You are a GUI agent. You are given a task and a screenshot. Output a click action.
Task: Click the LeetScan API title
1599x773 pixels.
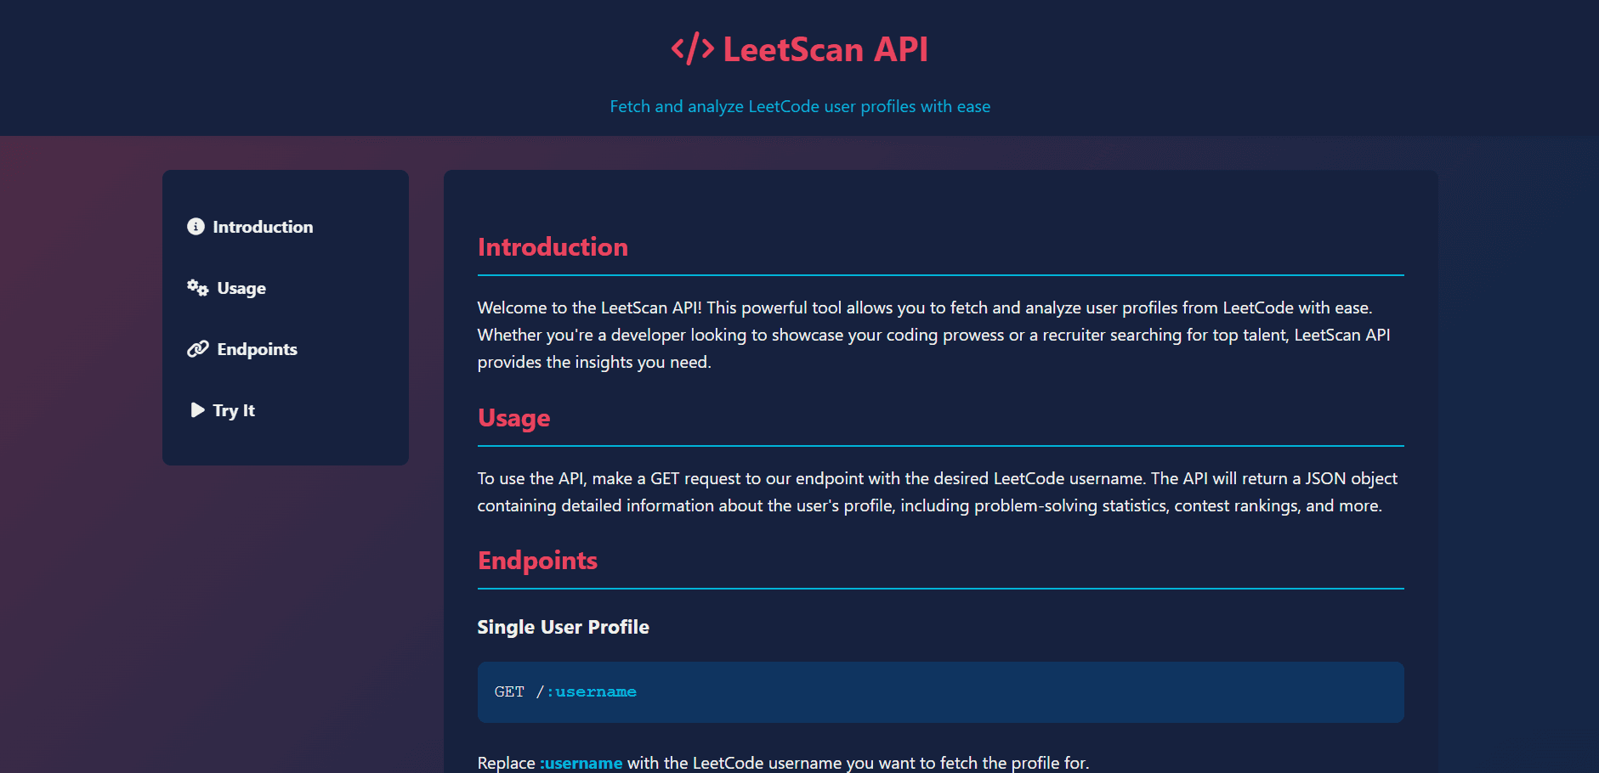tap(825, 49)
